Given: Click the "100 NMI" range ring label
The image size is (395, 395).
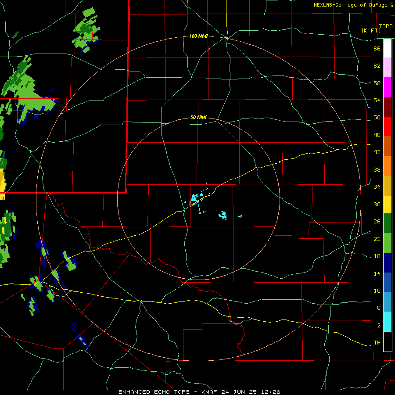Looking at the screenshot, I should [x=198, y=36].
